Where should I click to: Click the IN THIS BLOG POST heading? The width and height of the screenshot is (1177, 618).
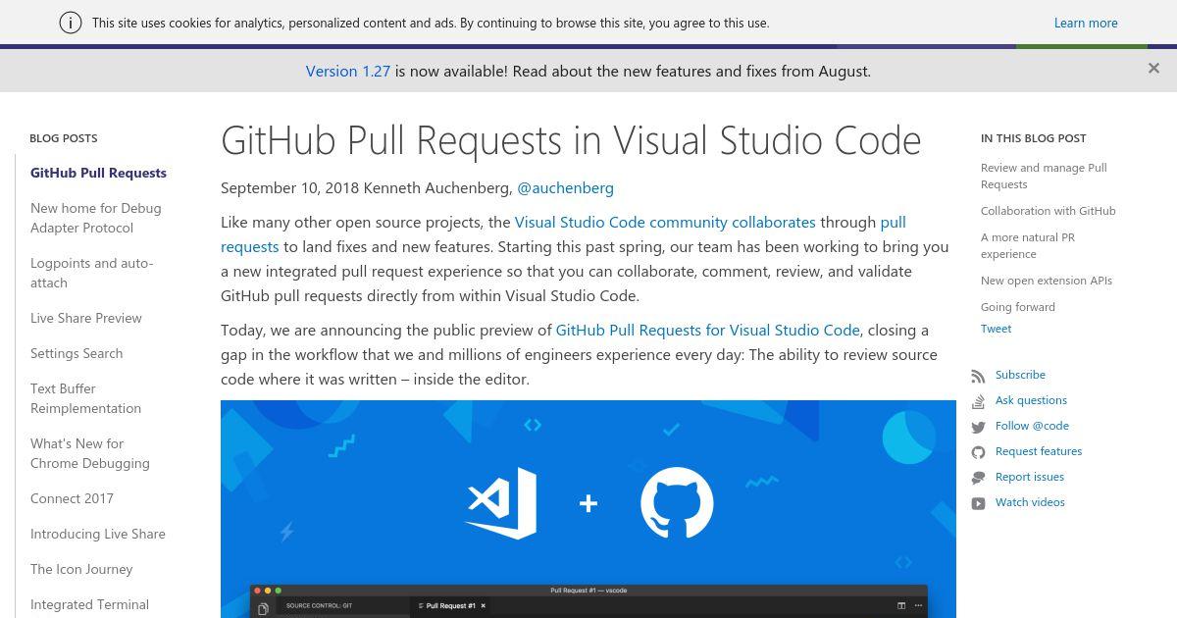(1034, 138)
